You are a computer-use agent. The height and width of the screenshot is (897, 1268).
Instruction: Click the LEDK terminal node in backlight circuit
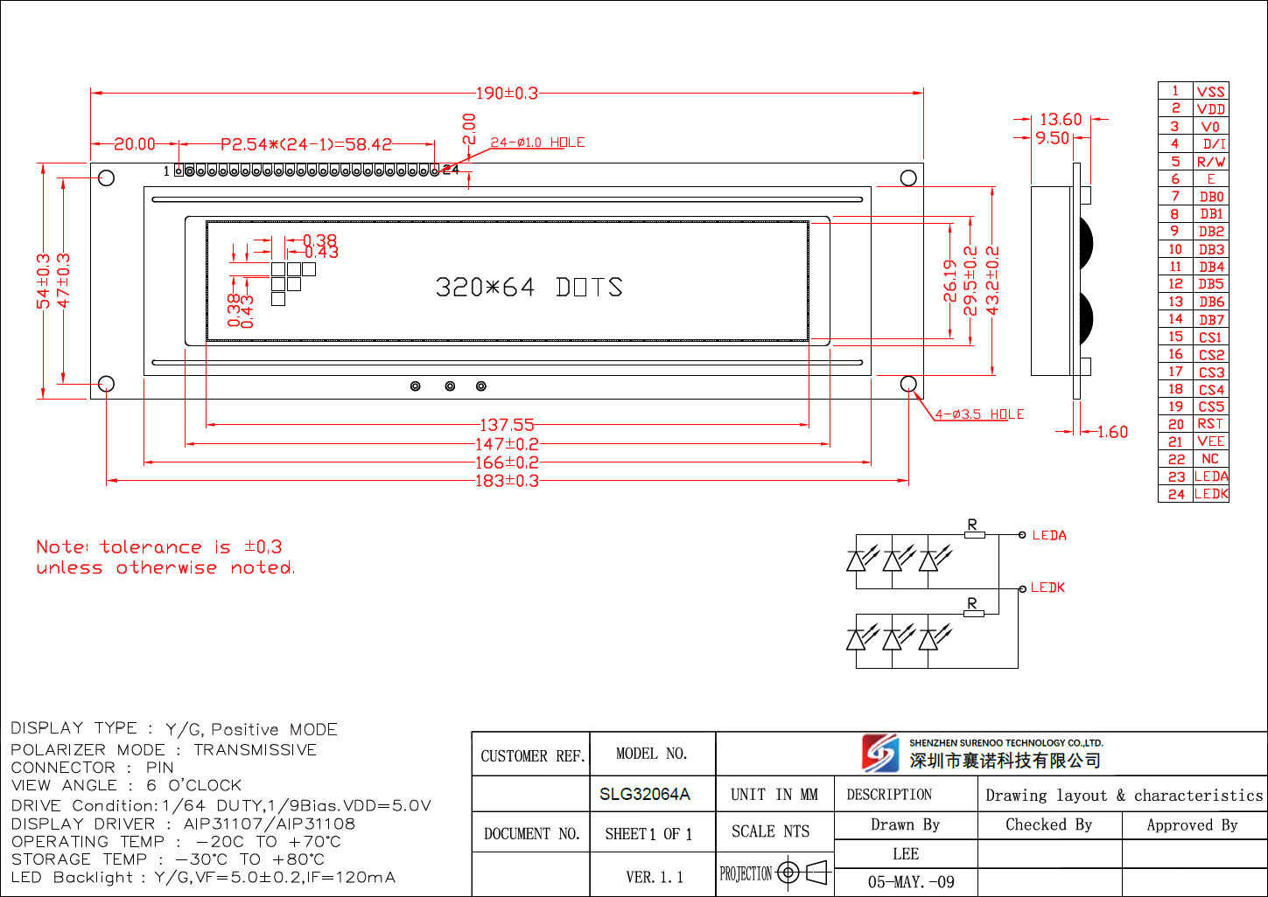point(1021,588)
